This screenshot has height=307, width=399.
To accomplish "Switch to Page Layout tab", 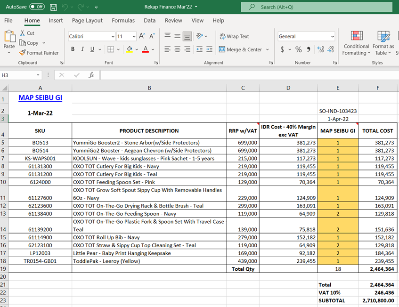I will click(x=87, y=20).
